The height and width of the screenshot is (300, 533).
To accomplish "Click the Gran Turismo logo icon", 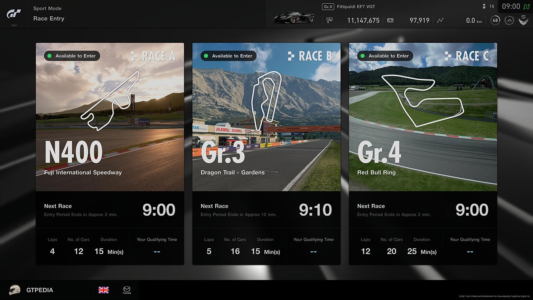I will [14, 14].
